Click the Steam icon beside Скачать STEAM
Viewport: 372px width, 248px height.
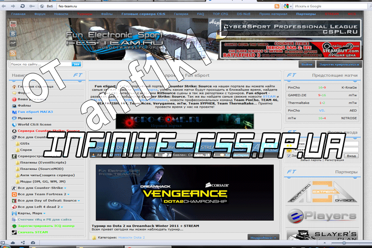tap(14, 232)
